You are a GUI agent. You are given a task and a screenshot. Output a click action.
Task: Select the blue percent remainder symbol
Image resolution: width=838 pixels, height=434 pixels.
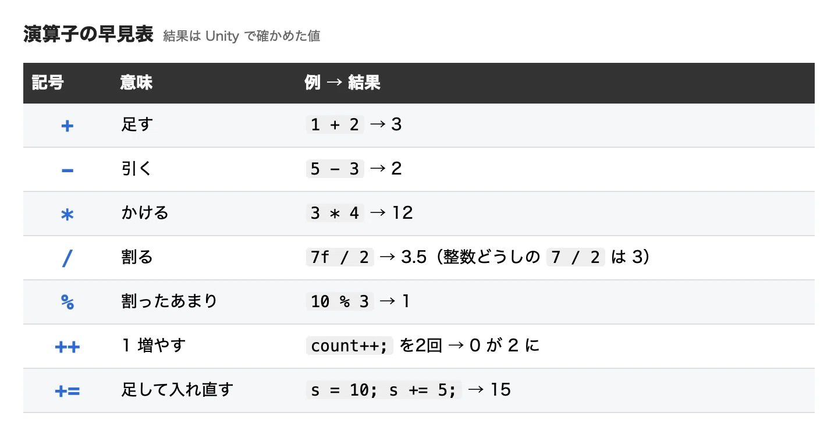tap(67, 302)
